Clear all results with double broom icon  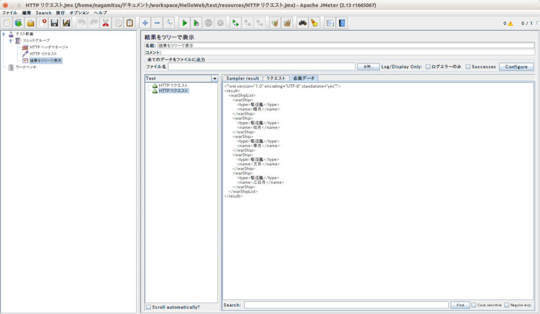click(287, 23)
